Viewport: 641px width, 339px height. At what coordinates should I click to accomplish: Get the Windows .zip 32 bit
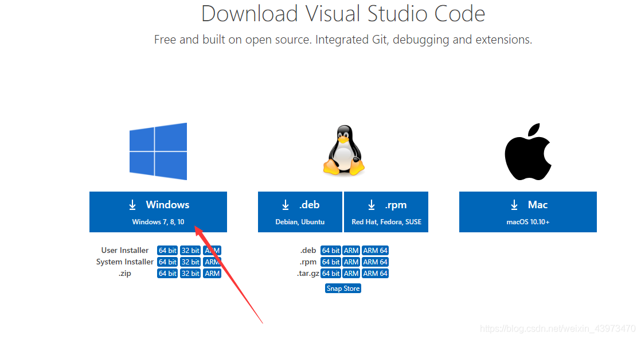click(x=190, y=273)
